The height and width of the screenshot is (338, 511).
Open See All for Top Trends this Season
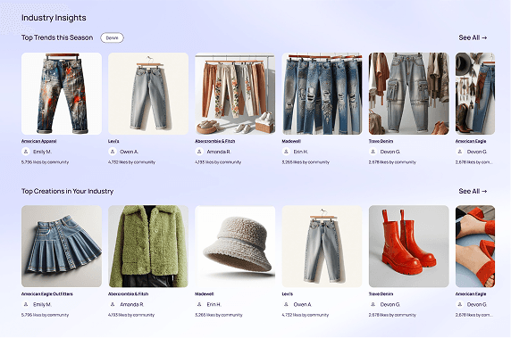(473, 37)
